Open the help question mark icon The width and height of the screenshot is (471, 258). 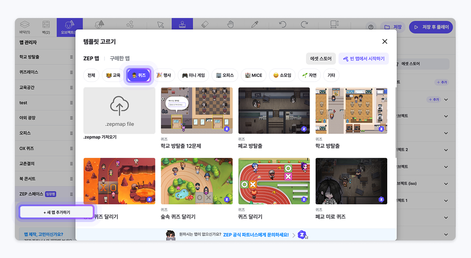(371, 27)
